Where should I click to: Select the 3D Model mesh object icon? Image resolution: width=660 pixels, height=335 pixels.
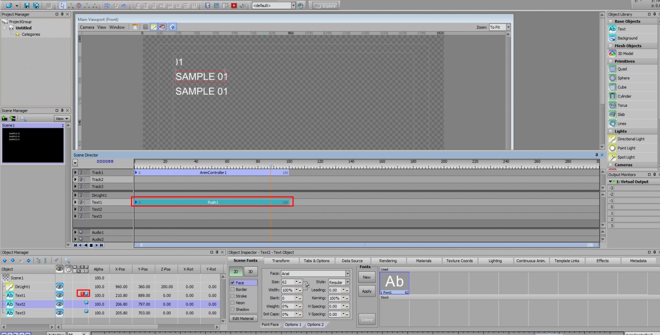pos(612,54)
